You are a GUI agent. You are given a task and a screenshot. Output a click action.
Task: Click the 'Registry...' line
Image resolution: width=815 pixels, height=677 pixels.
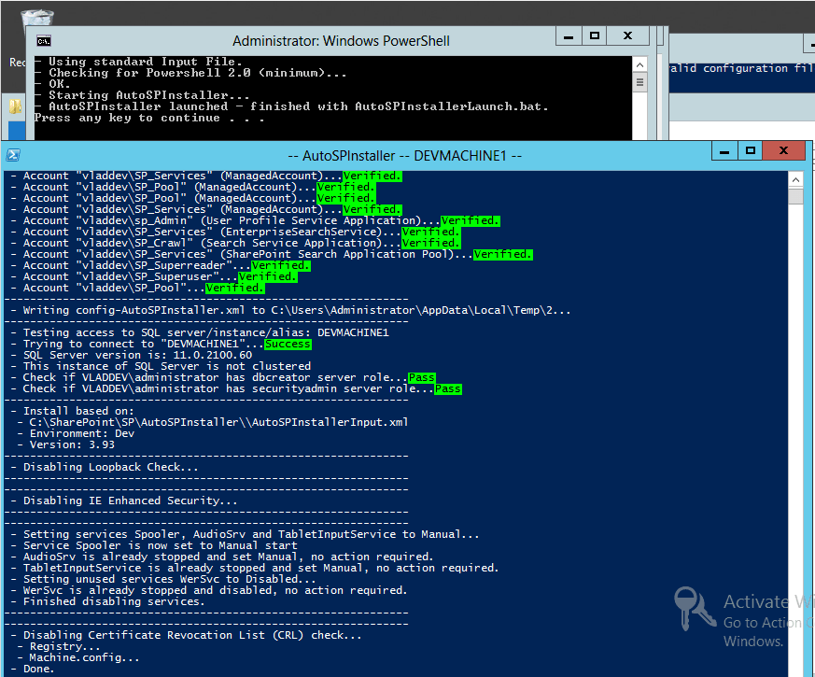coord(59,647)
